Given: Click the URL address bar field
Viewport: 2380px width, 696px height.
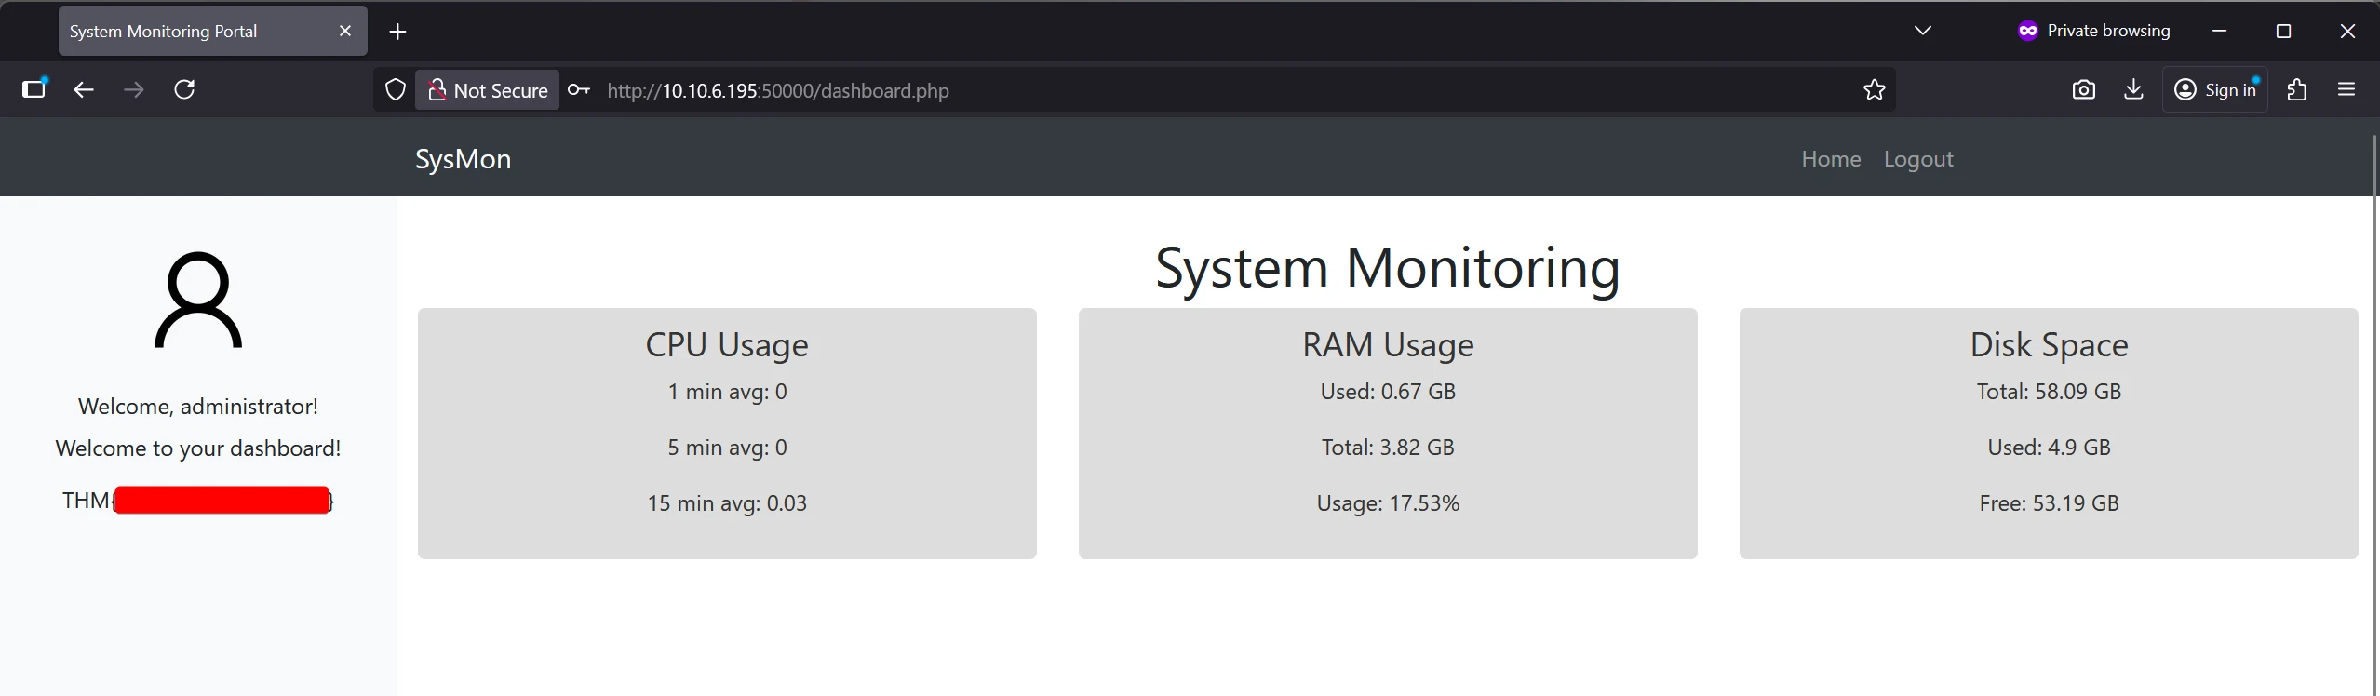Looking at the screenshot, I should pyautogui.click(x=1210, y=90).
